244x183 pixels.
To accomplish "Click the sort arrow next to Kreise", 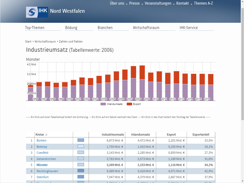I will [x=46, y=134].
